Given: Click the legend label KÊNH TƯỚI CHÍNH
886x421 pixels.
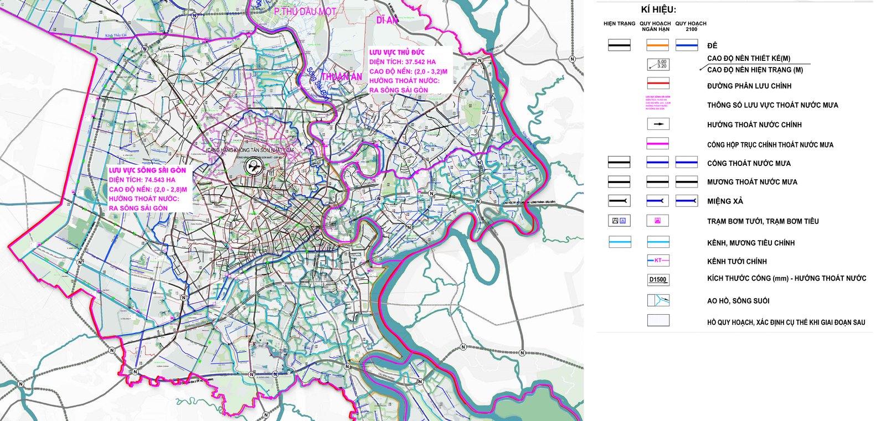Looking at the screenshot, I should click(x=736, y=261).
